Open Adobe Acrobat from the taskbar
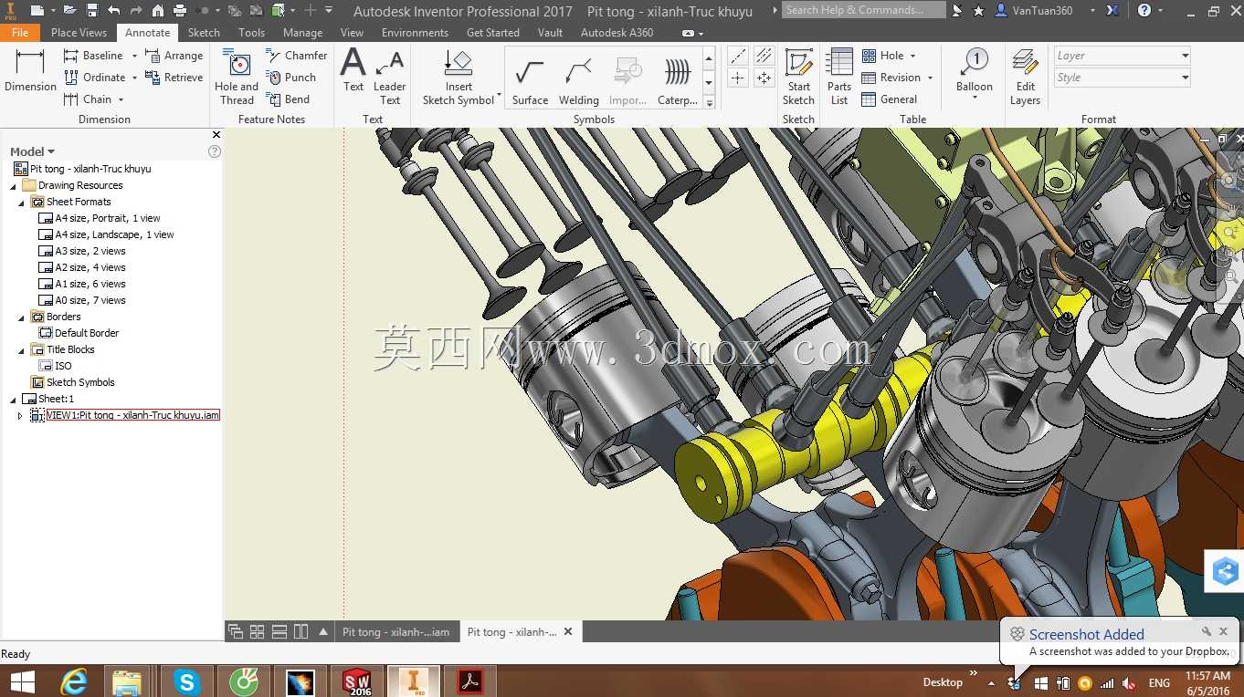Screen dimensions: 1244x697 tap(469, 681)
